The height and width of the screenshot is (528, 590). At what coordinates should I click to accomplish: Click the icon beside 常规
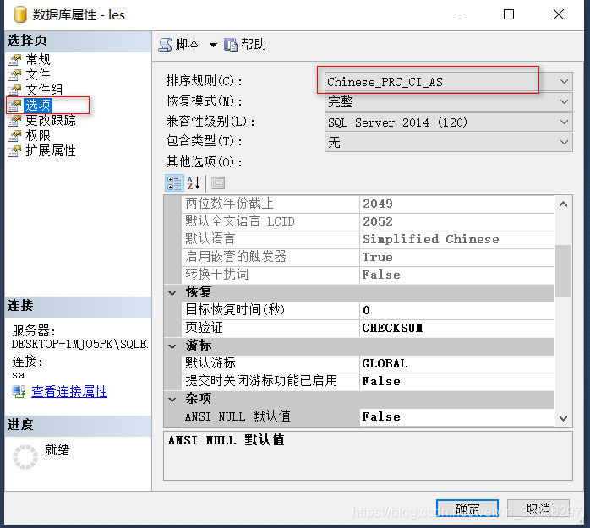[x=14, y=60]
